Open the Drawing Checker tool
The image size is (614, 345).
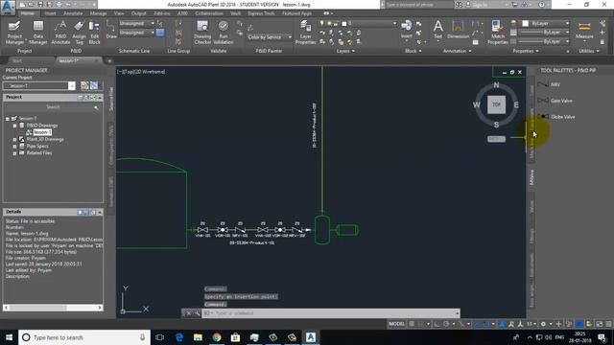(x=202, y=33)
